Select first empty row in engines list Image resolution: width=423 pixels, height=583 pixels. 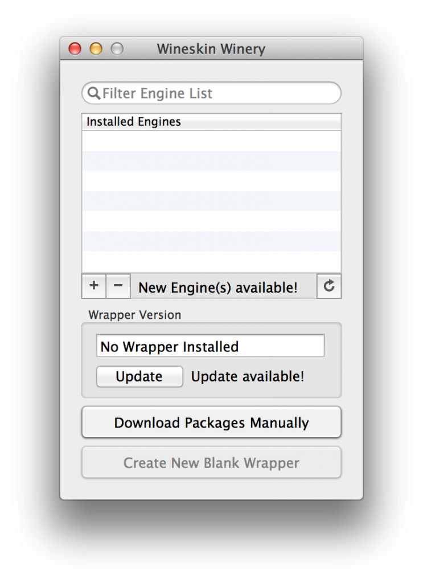(211, 141)
